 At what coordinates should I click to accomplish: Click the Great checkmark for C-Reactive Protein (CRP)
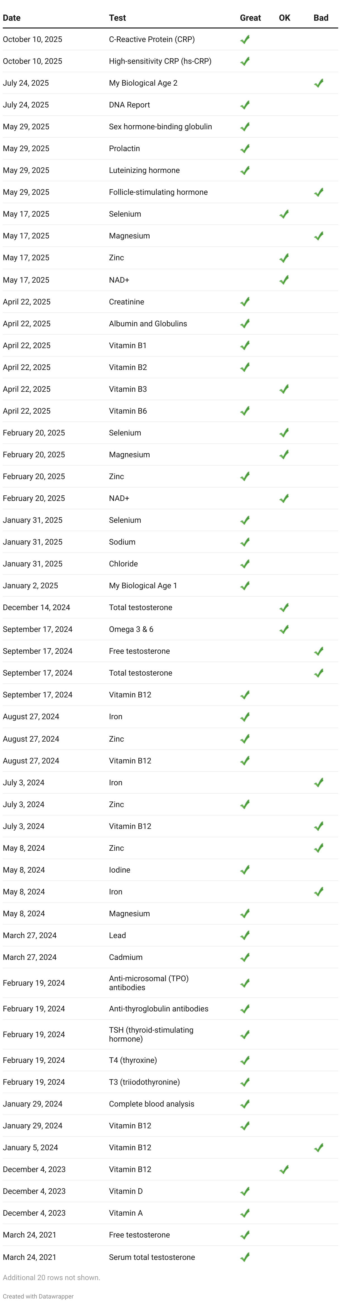click(245, 39)
